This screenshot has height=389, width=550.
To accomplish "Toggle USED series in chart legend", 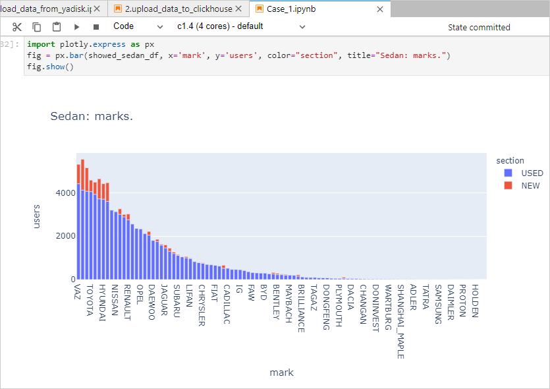I will point(532,173).
